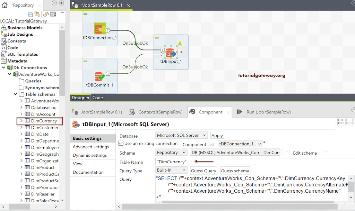The width and height of the screenshot is (355, 211).
Task: Expand the DimCustomer table schema
Action: coord(21,127)
